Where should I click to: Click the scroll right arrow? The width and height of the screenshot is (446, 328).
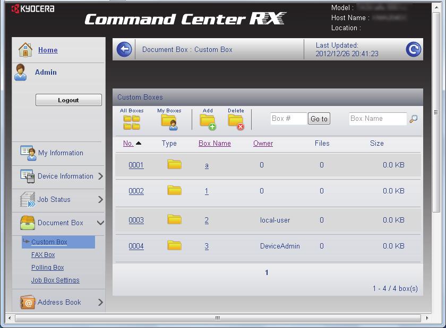(427, 318)
